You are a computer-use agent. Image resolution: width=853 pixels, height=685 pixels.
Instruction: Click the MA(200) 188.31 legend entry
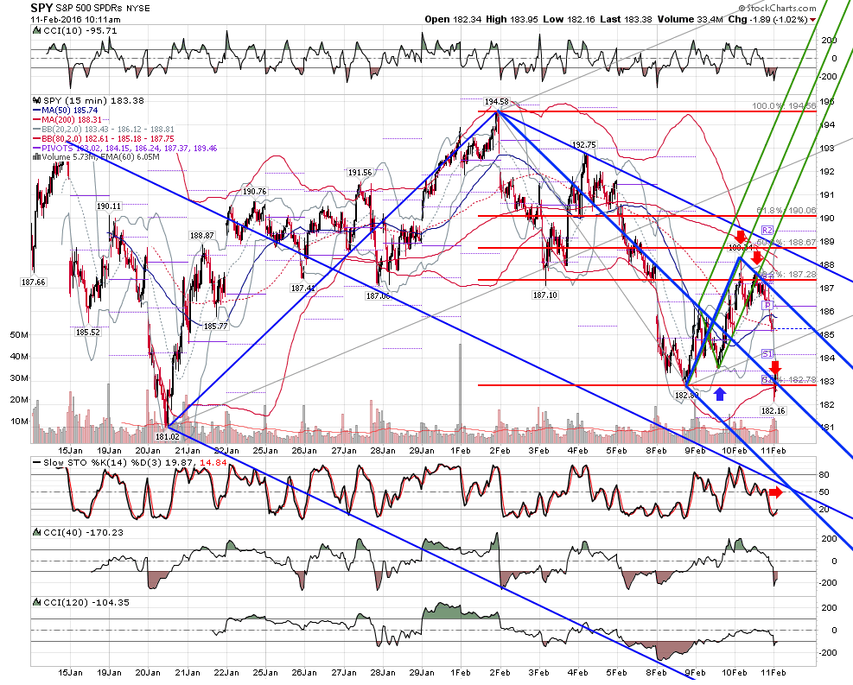tap(68, 119)
